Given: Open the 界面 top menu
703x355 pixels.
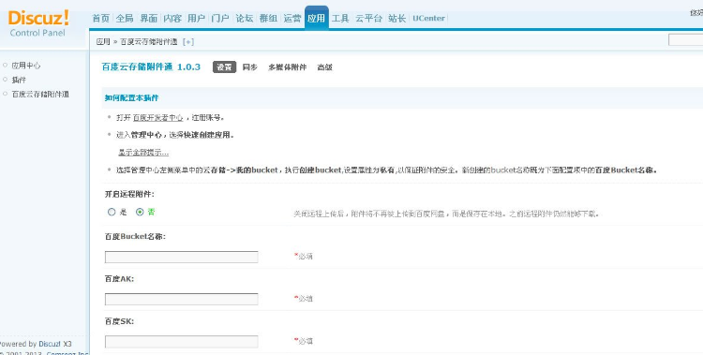Looking at the screenshot, I should point(149,19).
